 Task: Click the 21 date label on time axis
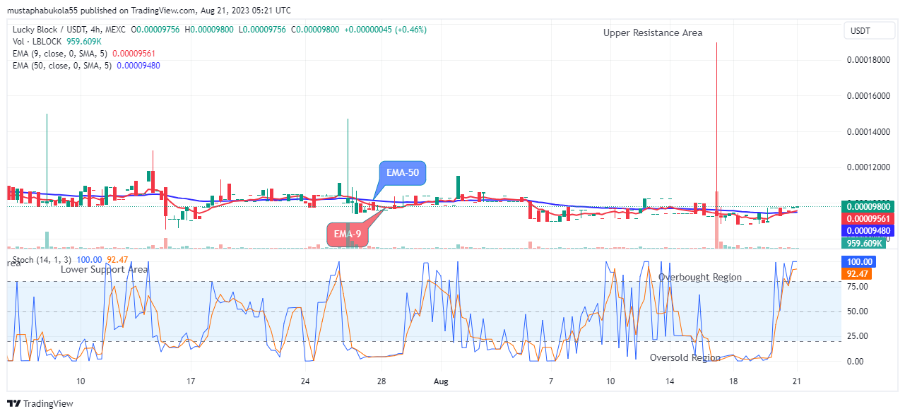point(798,381)
